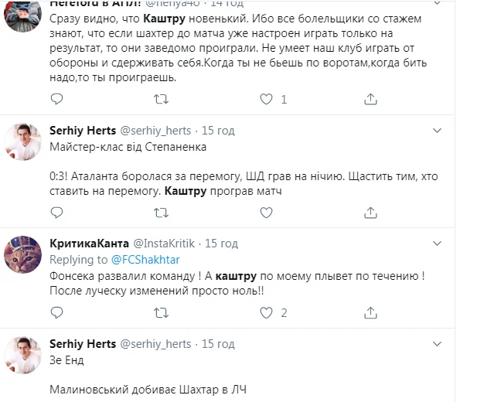Reply to the Hereford tweet about Каштру новенький

(x=56, y=99)
